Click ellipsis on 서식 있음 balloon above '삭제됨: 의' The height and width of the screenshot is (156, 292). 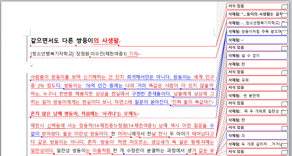284,128
